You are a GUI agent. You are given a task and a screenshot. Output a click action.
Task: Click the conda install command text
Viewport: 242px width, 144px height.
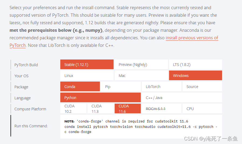tap(141, 129)
